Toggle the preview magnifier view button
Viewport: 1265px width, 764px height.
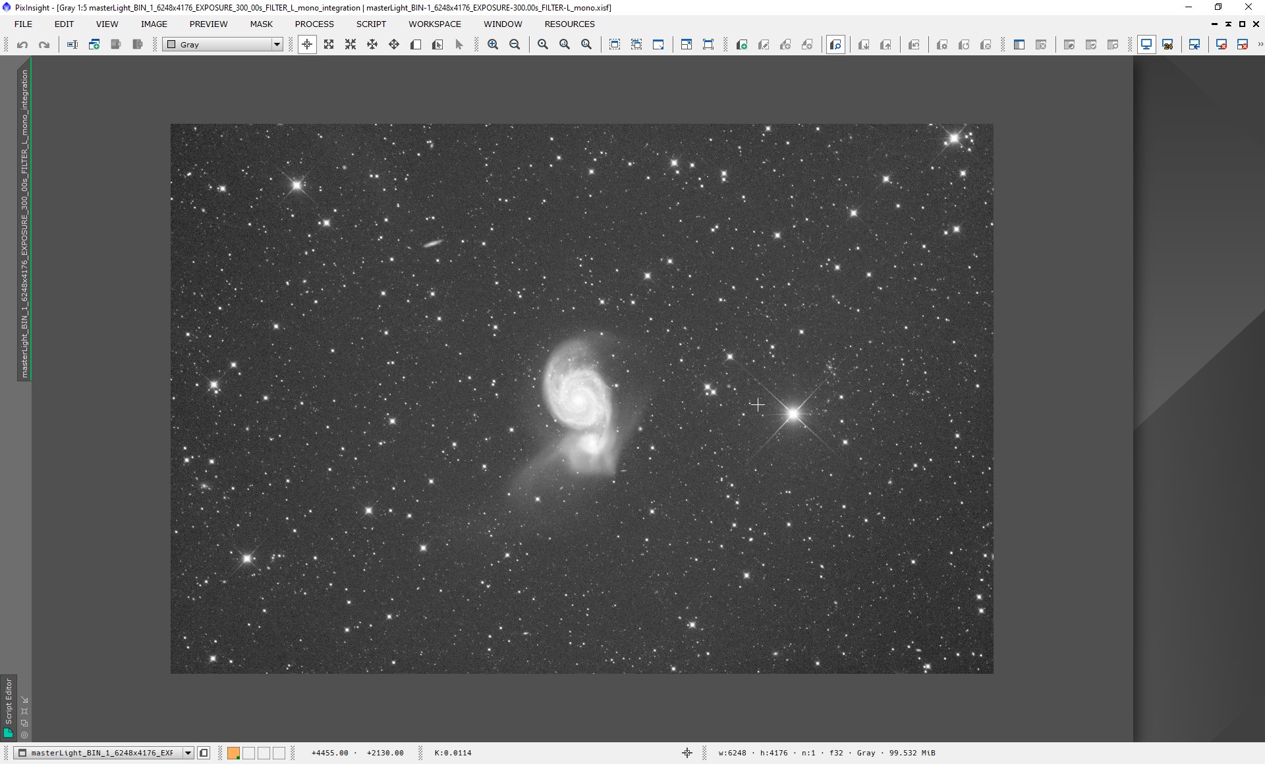coord(835,45)
